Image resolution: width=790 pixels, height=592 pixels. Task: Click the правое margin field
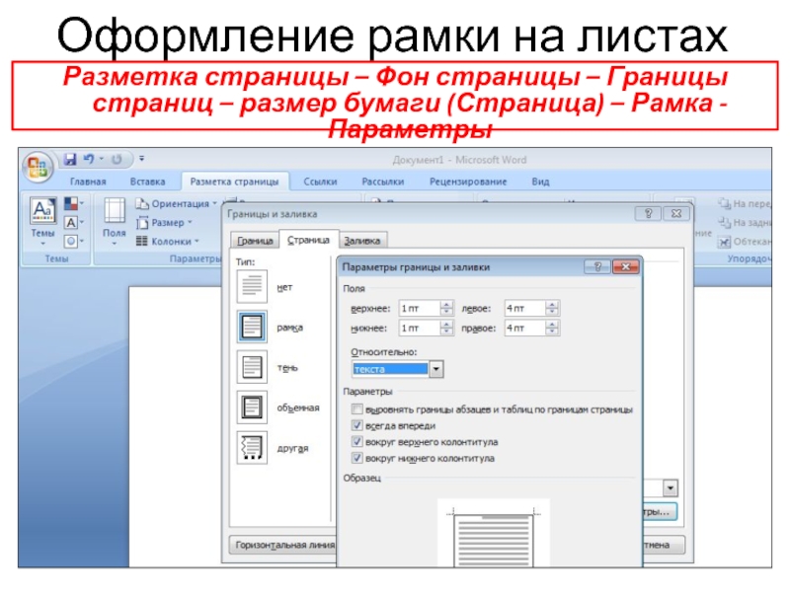pos(525,329)
